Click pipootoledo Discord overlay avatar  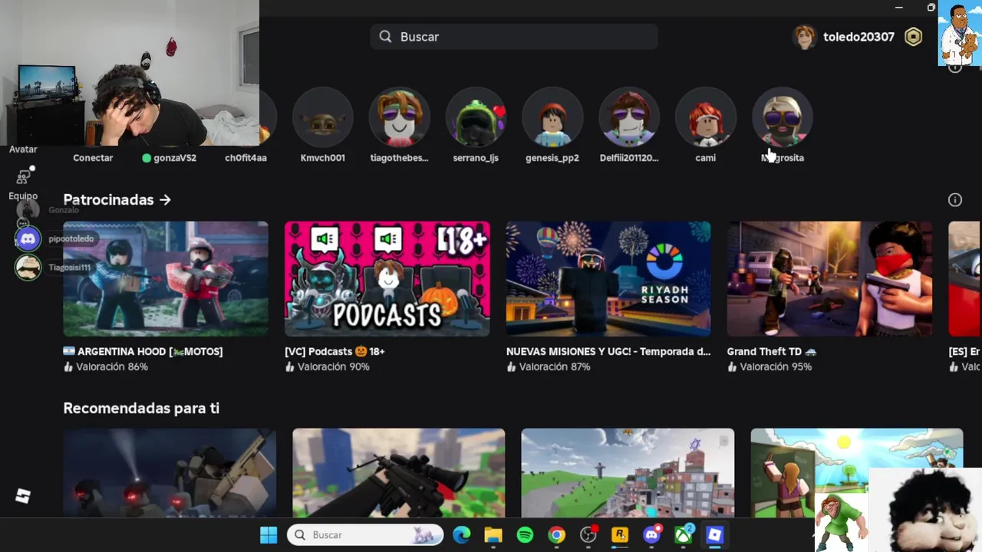pyautogui.click(x=28, y=239)
